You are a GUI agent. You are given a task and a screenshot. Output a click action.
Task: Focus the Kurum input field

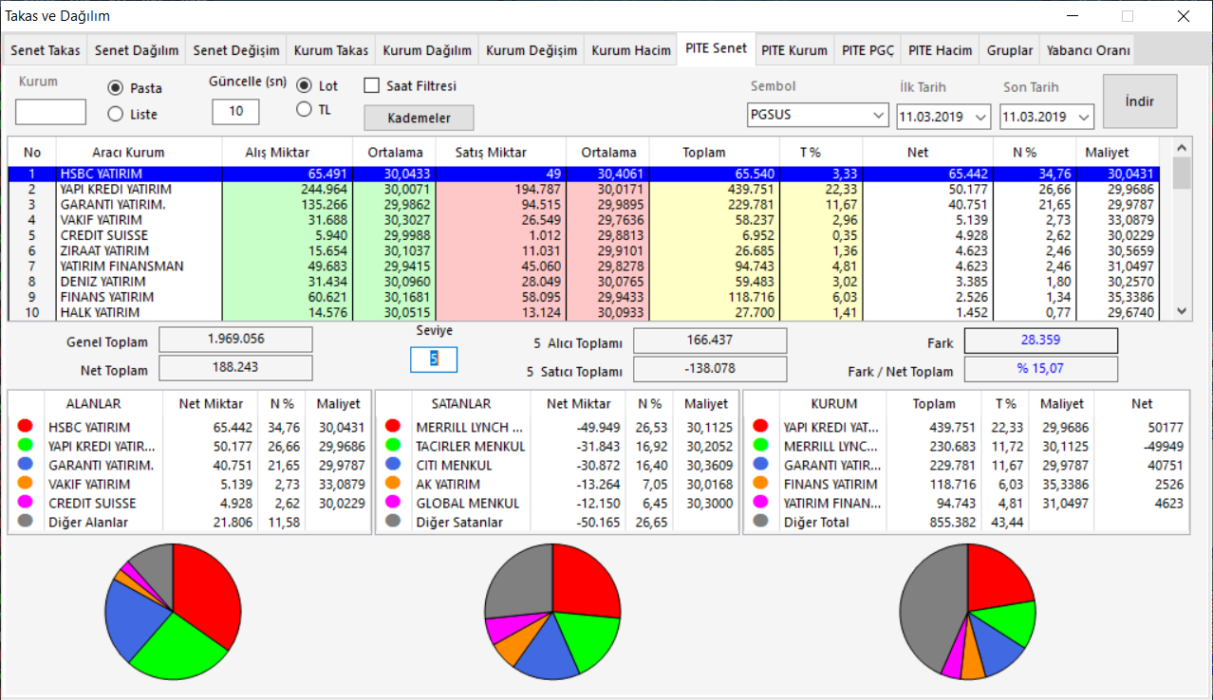(50, 112)
